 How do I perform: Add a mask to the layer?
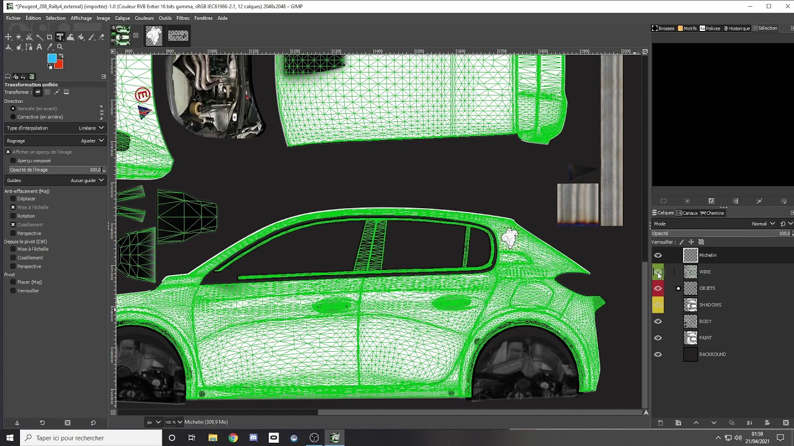tap(767, 423)
